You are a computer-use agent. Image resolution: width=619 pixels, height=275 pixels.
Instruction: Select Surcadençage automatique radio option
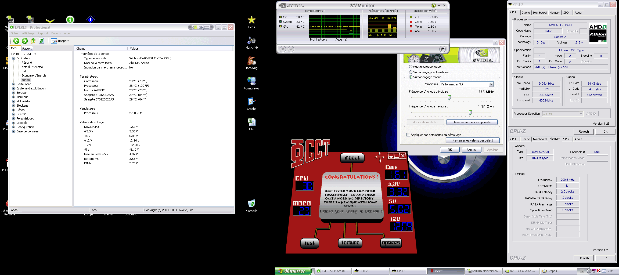coord(411,72)
